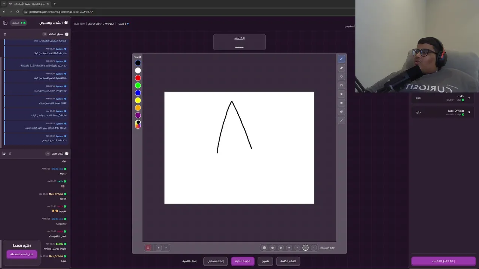Collapse the chat and log sidebar
The image size is (479, 269).
(5, 23)
